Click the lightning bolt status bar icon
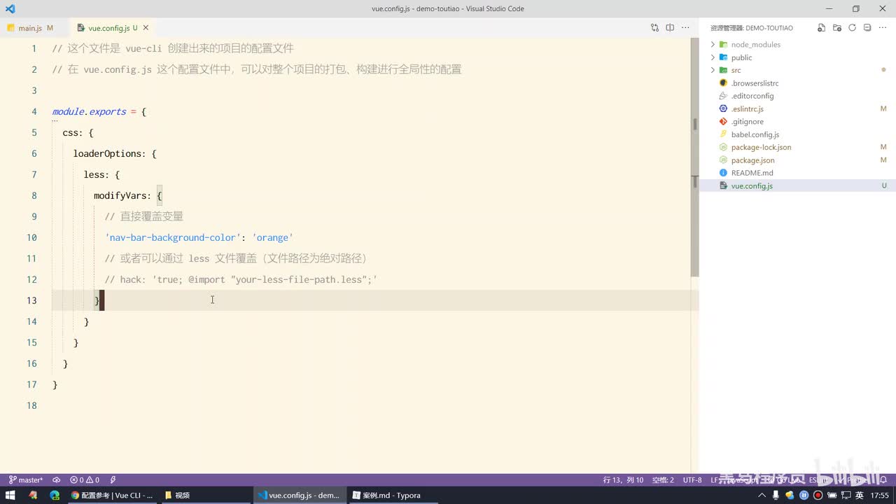896x504 pixels. pyautogui.click(x=113, y=480)
